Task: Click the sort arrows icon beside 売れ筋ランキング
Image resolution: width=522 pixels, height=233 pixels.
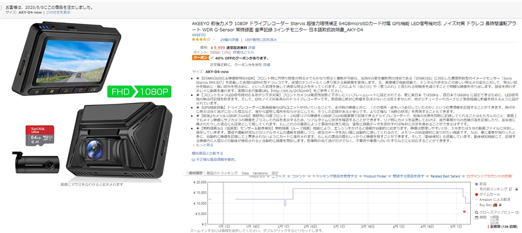Action: point(510,189)
